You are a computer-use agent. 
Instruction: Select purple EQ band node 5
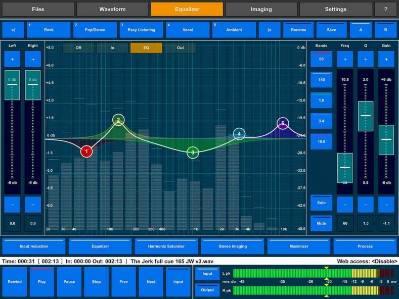tap(283, 123)
